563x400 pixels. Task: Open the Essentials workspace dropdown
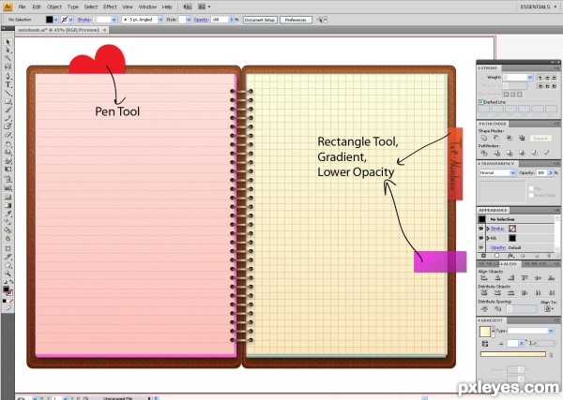(539, 7)
